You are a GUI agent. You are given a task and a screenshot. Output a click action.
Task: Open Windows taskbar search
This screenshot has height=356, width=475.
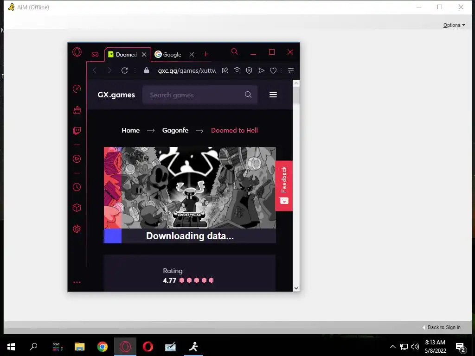point(33,347)
